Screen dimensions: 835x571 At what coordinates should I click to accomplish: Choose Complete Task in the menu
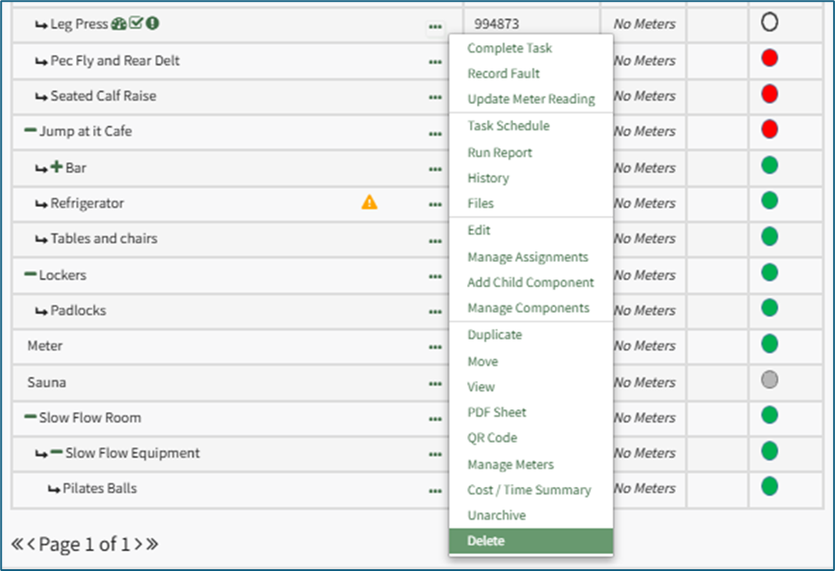click(510, 48)
